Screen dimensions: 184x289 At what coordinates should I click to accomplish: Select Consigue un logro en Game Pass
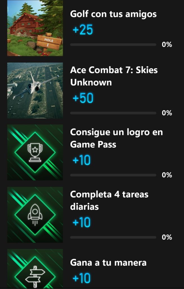pyautogui.click(x=116, y=138)
